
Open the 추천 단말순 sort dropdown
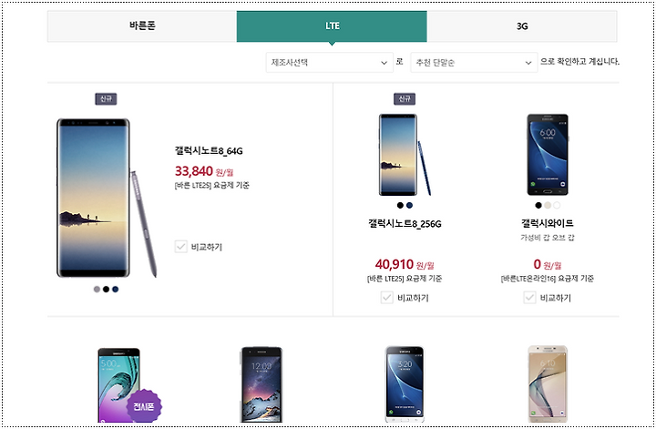(474, 63)
